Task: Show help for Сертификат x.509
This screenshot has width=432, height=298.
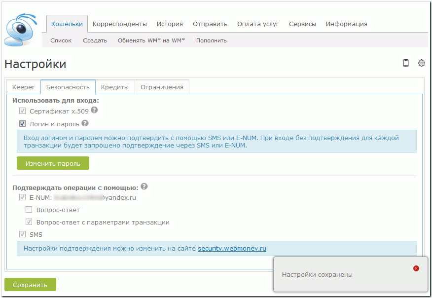Action: (94, 111)
